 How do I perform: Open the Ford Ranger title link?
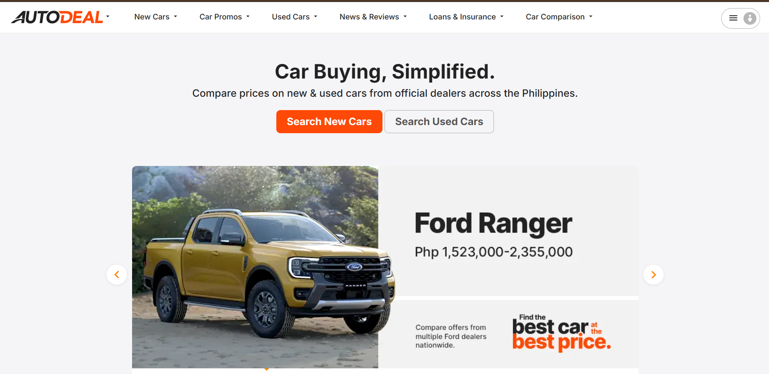coord(493,223)
